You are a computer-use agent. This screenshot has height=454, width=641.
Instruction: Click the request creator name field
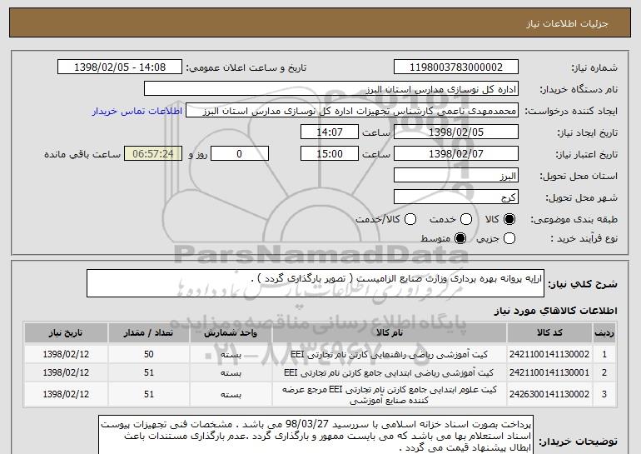[x=352, y=111]
